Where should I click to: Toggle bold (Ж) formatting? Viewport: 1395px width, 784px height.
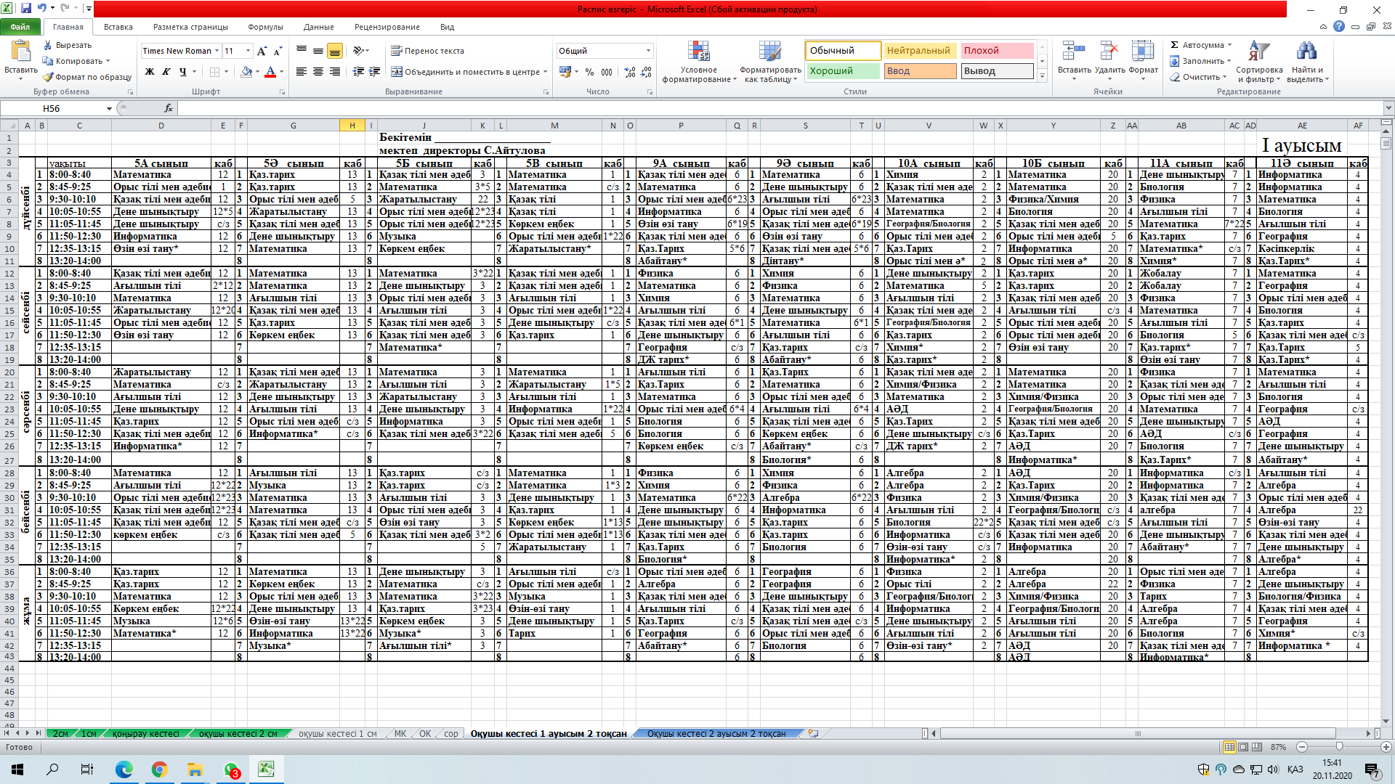click(x=150, y=72)
